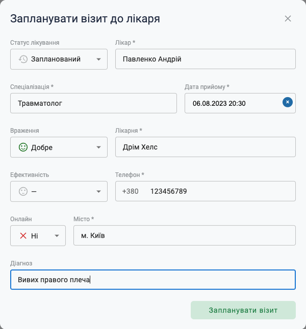The height and width of the screenshot is (329, 306).
Task: Click the Діагноз label
Action: (x=21, y=263)
